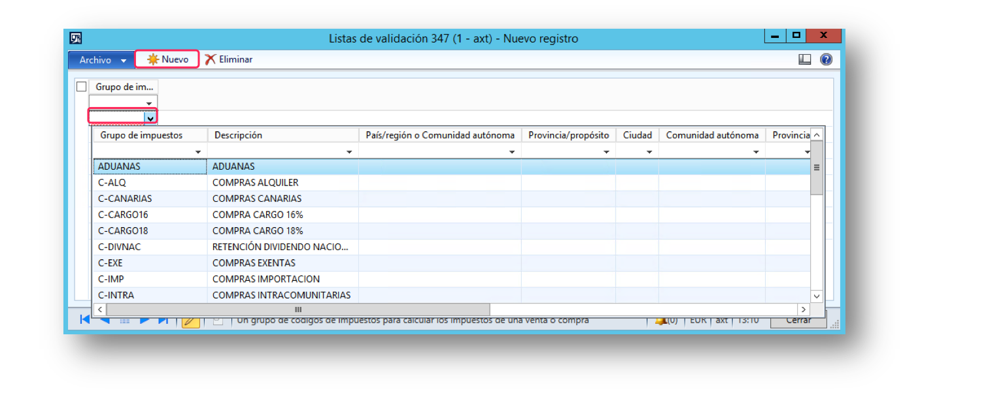Click the Comunidad autónoma column header
The image size is (988, 395).
click(x=712, y=135)
